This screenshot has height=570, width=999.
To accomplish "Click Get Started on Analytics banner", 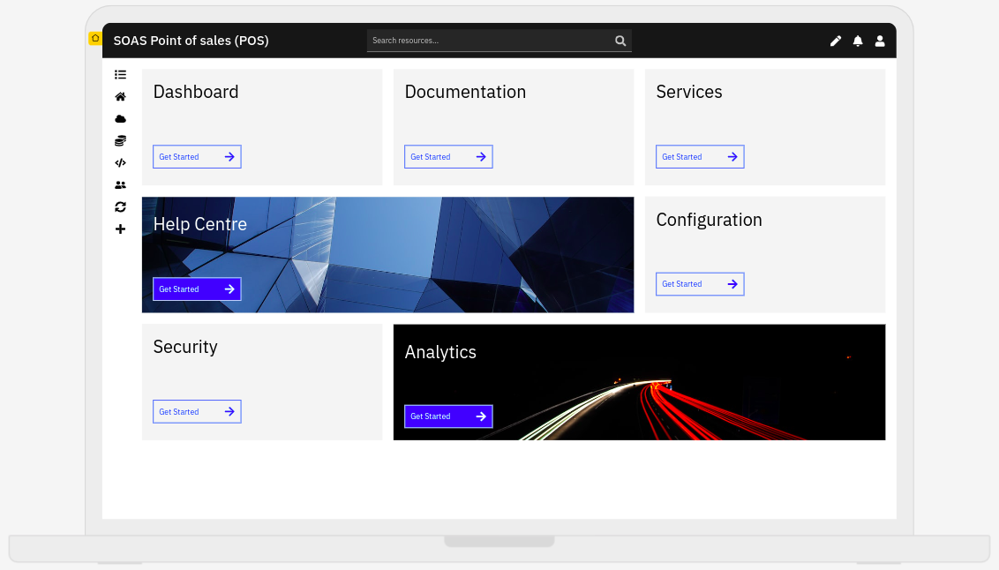I will (x=448, y=416).
